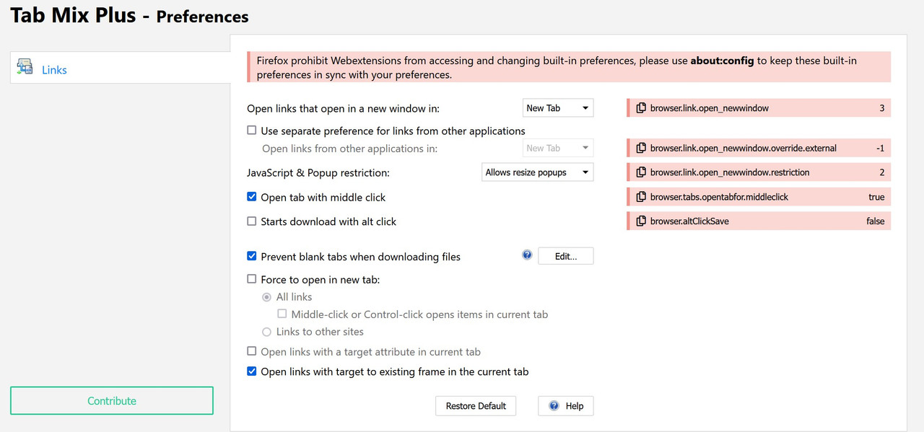Click Open links that open in a new window label
Image resolution: width=924 pixels, height=432 pixels.
pos(343,109)
